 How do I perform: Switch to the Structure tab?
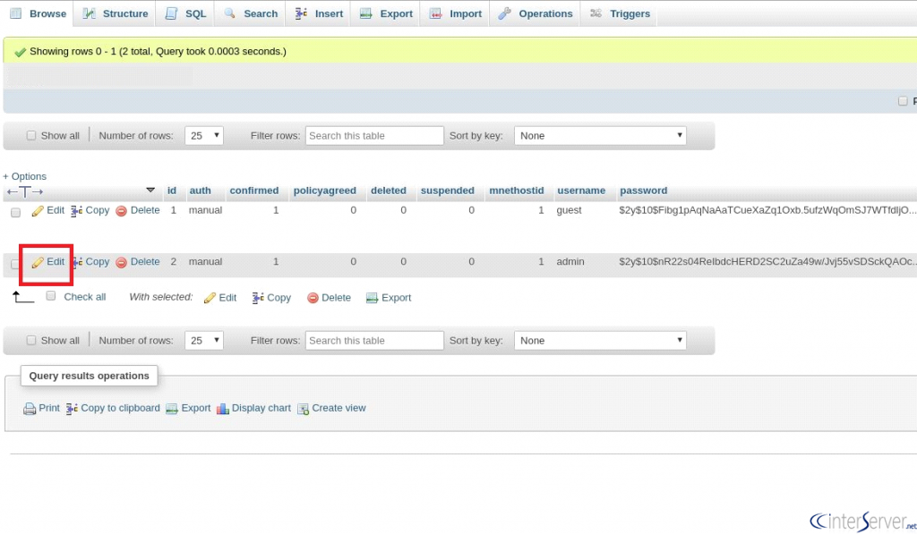[x=116, y=13]
